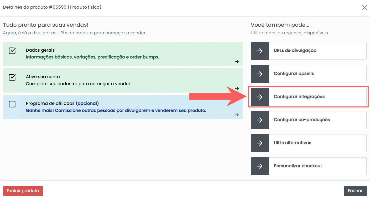The height and width of the screenshot is (200, 370).
Task: Expand Programa de afiliados with its small arrow
Action: tap(237, 115)
